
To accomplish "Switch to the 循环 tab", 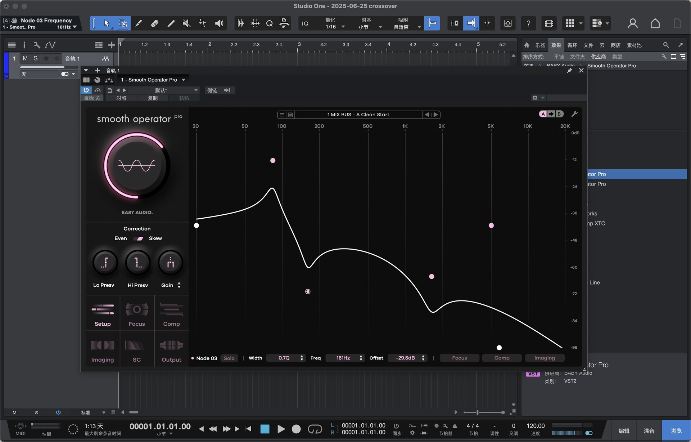I will (x=572, y=45).
